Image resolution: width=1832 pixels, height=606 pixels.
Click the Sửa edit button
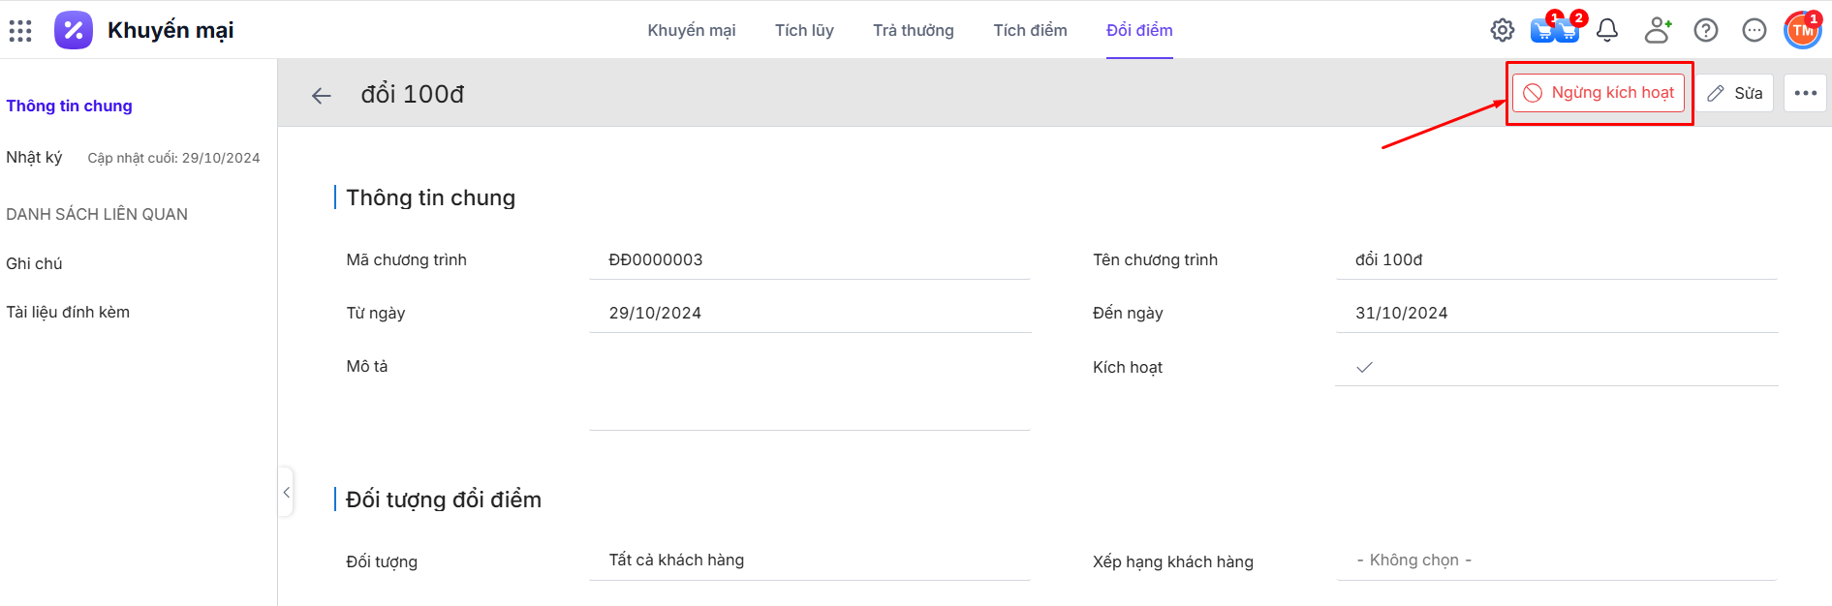click(x=1734, y=93)
